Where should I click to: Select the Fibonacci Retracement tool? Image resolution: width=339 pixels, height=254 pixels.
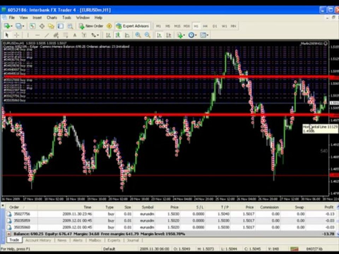[66, 35]
